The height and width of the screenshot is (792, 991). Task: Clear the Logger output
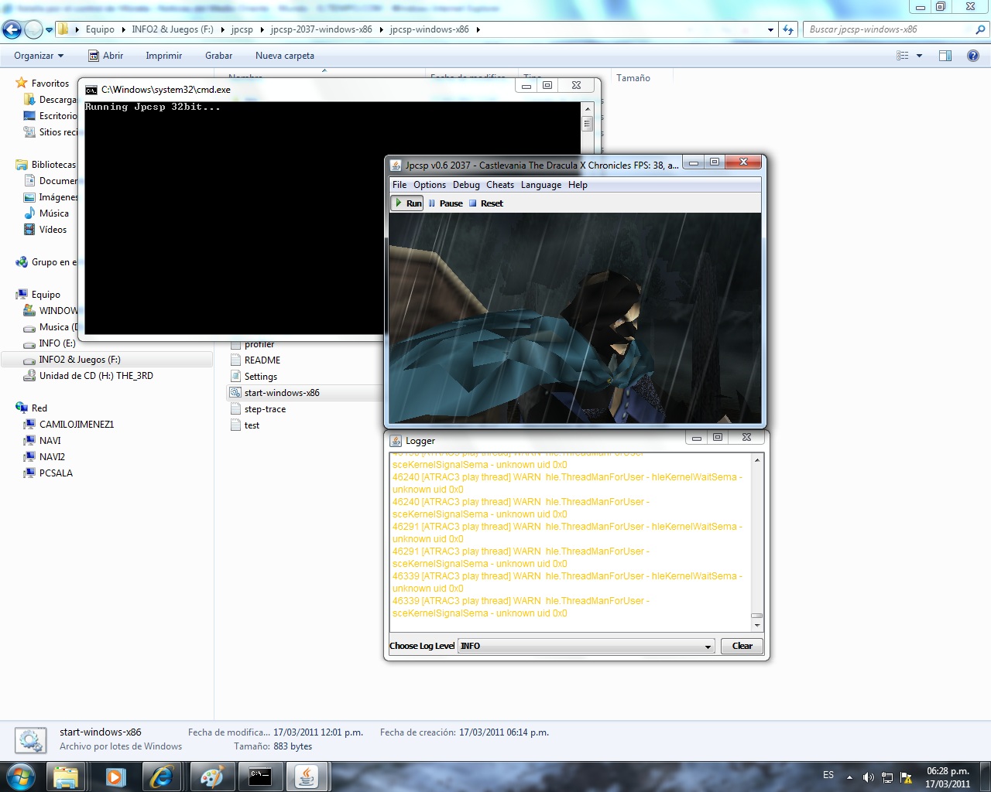[x=742, y=646]
